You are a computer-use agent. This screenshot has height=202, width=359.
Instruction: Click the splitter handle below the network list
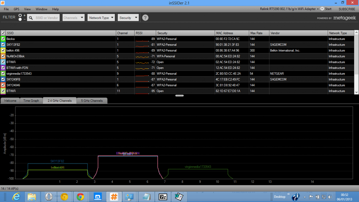point(179,95)
